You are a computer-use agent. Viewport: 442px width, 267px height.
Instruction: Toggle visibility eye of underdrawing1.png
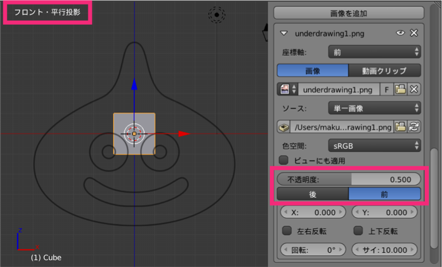401,33
